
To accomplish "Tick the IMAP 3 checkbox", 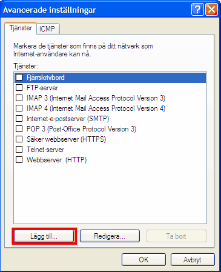I will point(19,98).
